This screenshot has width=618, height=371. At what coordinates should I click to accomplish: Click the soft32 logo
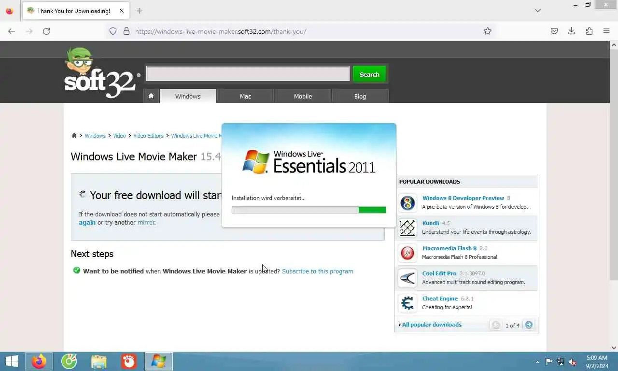pos(102,73)
